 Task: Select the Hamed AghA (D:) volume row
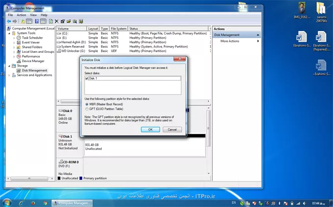click(x=134, y=42)
